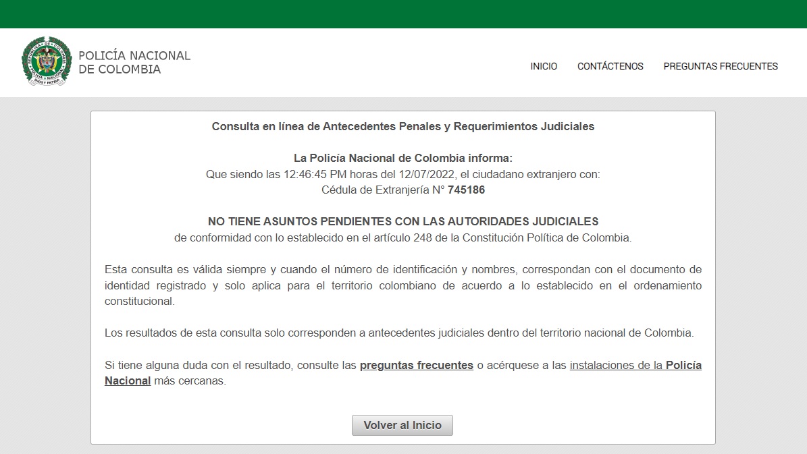Click the Policía Nacional shield emblem logo

pyautogui.click(x=47, y=61)
